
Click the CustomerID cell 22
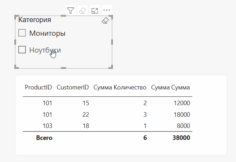[86, 115]
